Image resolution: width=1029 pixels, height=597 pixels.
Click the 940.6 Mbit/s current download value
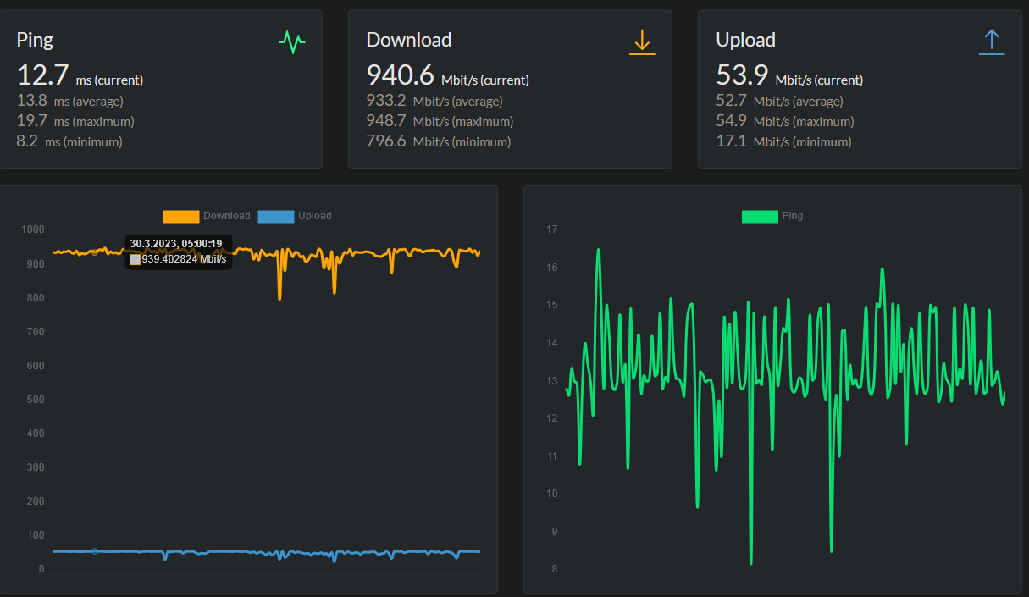click(x=447, y=75)
